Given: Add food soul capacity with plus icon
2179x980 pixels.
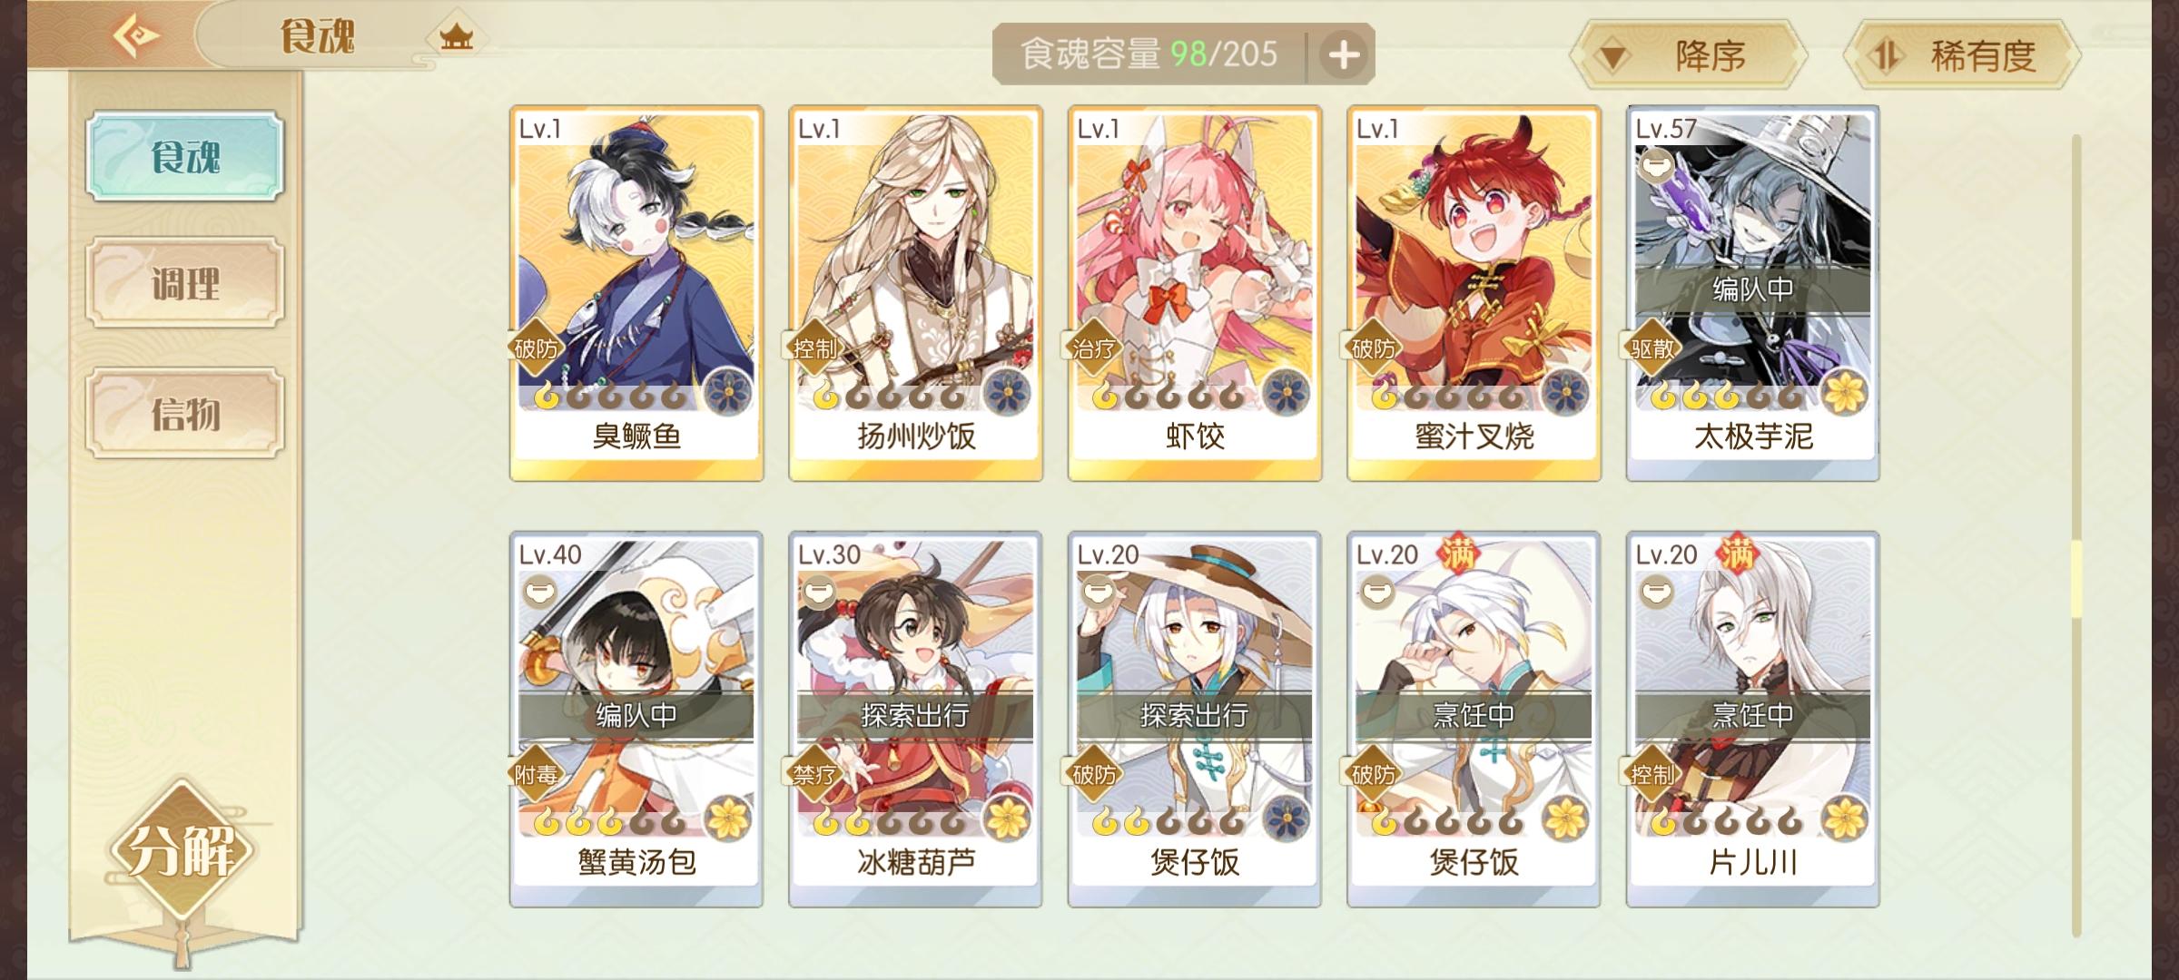Looking at the screenshot, I should point(1344,55).
